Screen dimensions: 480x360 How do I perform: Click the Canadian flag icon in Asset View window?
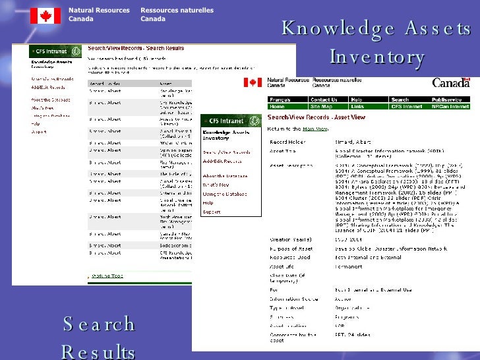pos(253,82)
